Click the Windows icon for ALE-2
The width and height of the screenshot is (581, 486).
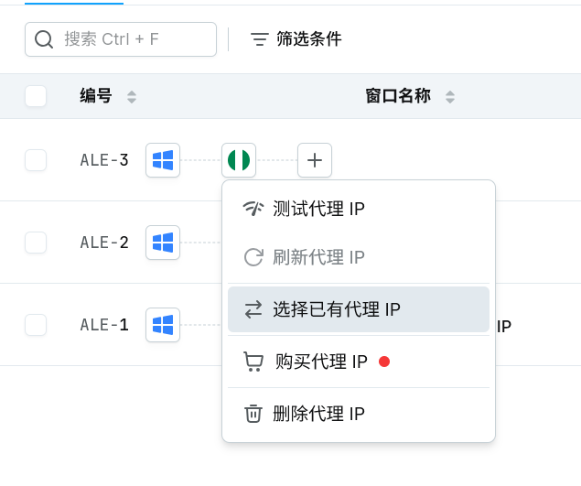pyautogui.click(x=163, y=243)
